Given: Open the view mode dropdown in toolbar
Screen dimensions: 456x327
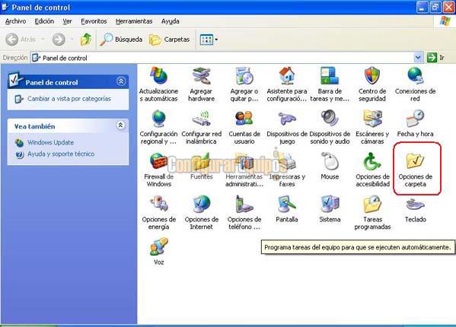Looking at the screenshot, I should tap(209, 40).
